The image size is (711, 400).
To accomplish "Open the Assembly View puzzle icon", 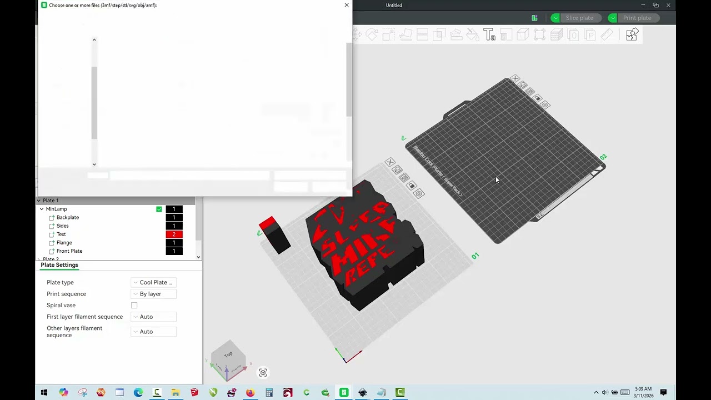I will click(x=632, y=35).
